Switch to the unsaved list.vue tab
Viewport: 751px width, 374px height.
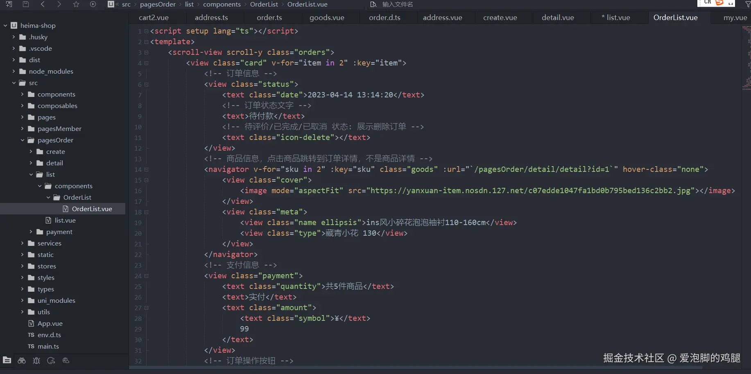pos(616,18)
